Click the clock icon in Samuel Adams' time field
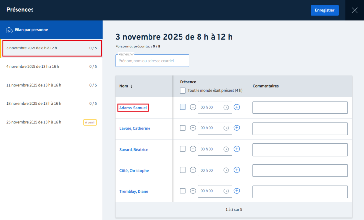 226,107
